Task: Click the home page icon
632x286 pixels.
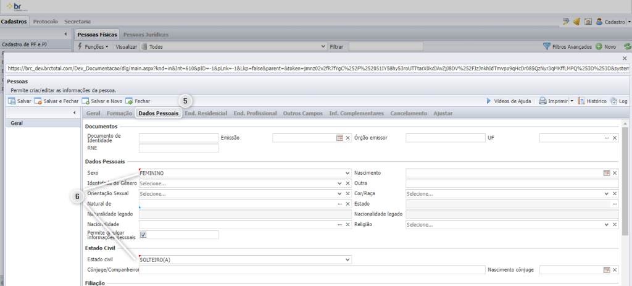Action: point(588,22)
